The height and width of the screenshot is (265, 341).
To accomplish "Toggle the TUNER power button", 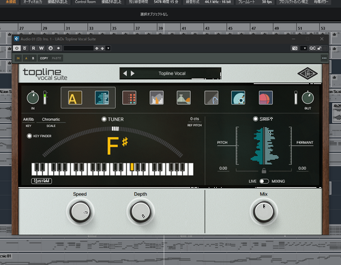I will 104,119.
